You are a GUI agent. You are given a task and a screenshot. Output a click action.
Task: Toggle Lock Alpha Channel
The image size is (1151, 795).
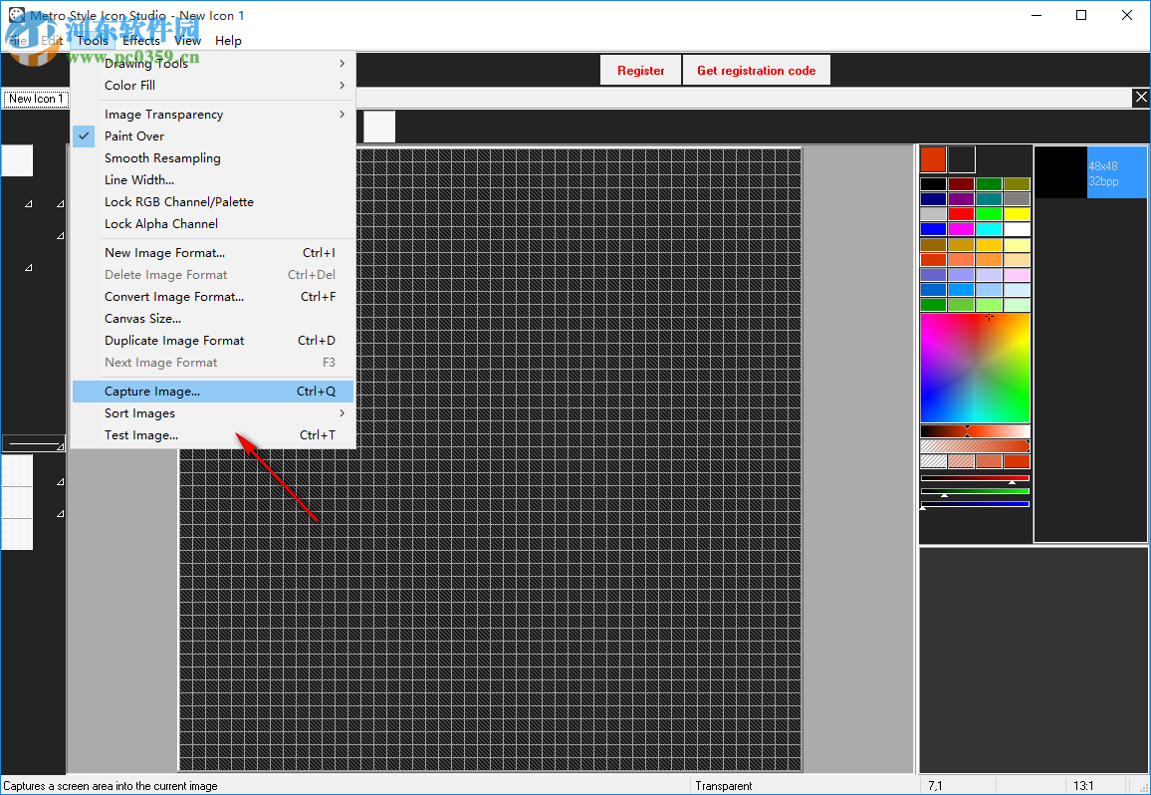(213, 224)
